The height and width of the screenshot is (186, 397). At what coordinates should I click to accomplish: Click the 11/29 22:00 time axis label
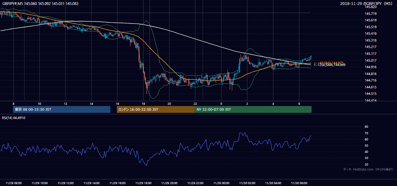[195, 183]
